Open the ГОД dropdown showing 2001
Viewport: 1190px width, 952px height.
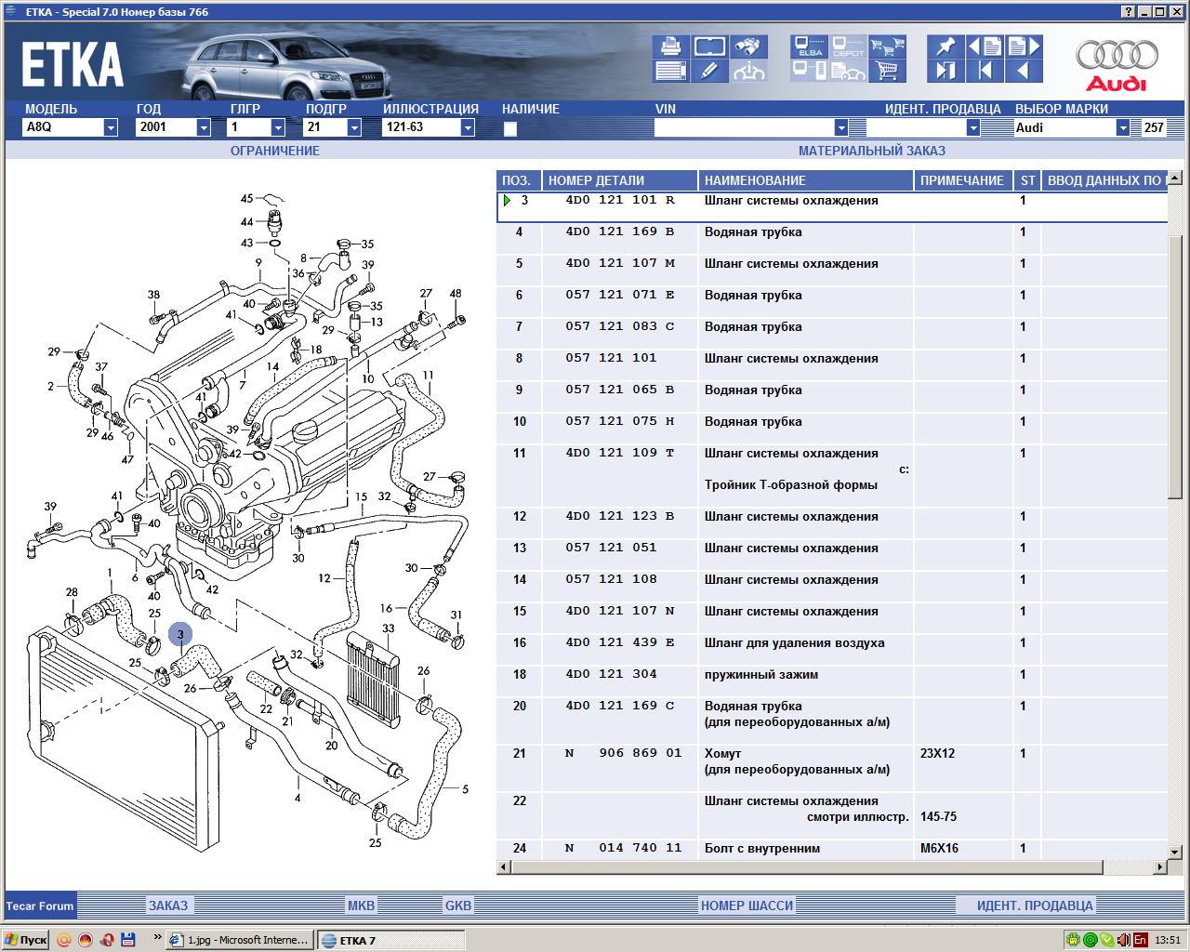tap(204, 128)
